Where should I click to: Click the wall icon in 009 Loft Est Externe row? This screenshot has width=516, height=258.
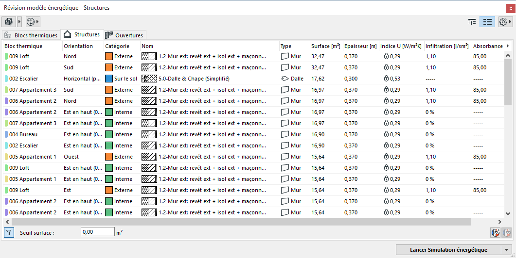285,191
